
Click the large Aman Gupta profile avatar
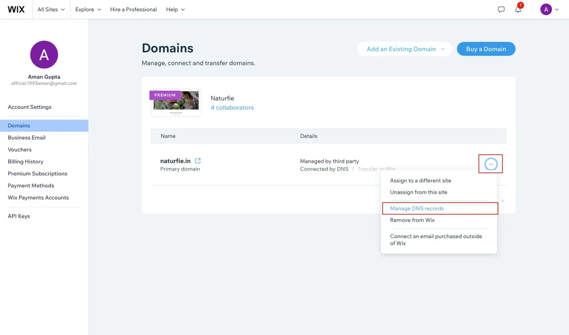(44, 54)
